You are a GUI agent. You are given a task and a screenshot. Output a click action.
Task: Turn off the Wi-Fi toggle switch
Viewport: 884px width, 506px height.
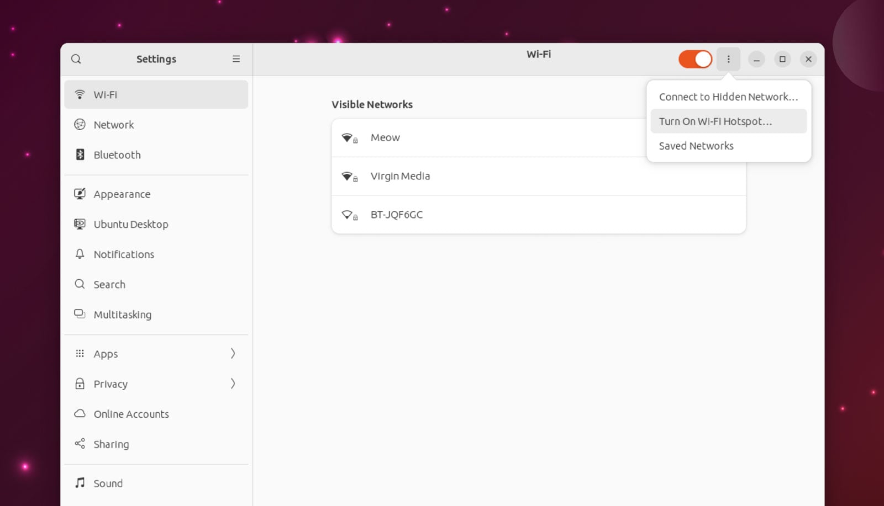[x=695, y=59]
